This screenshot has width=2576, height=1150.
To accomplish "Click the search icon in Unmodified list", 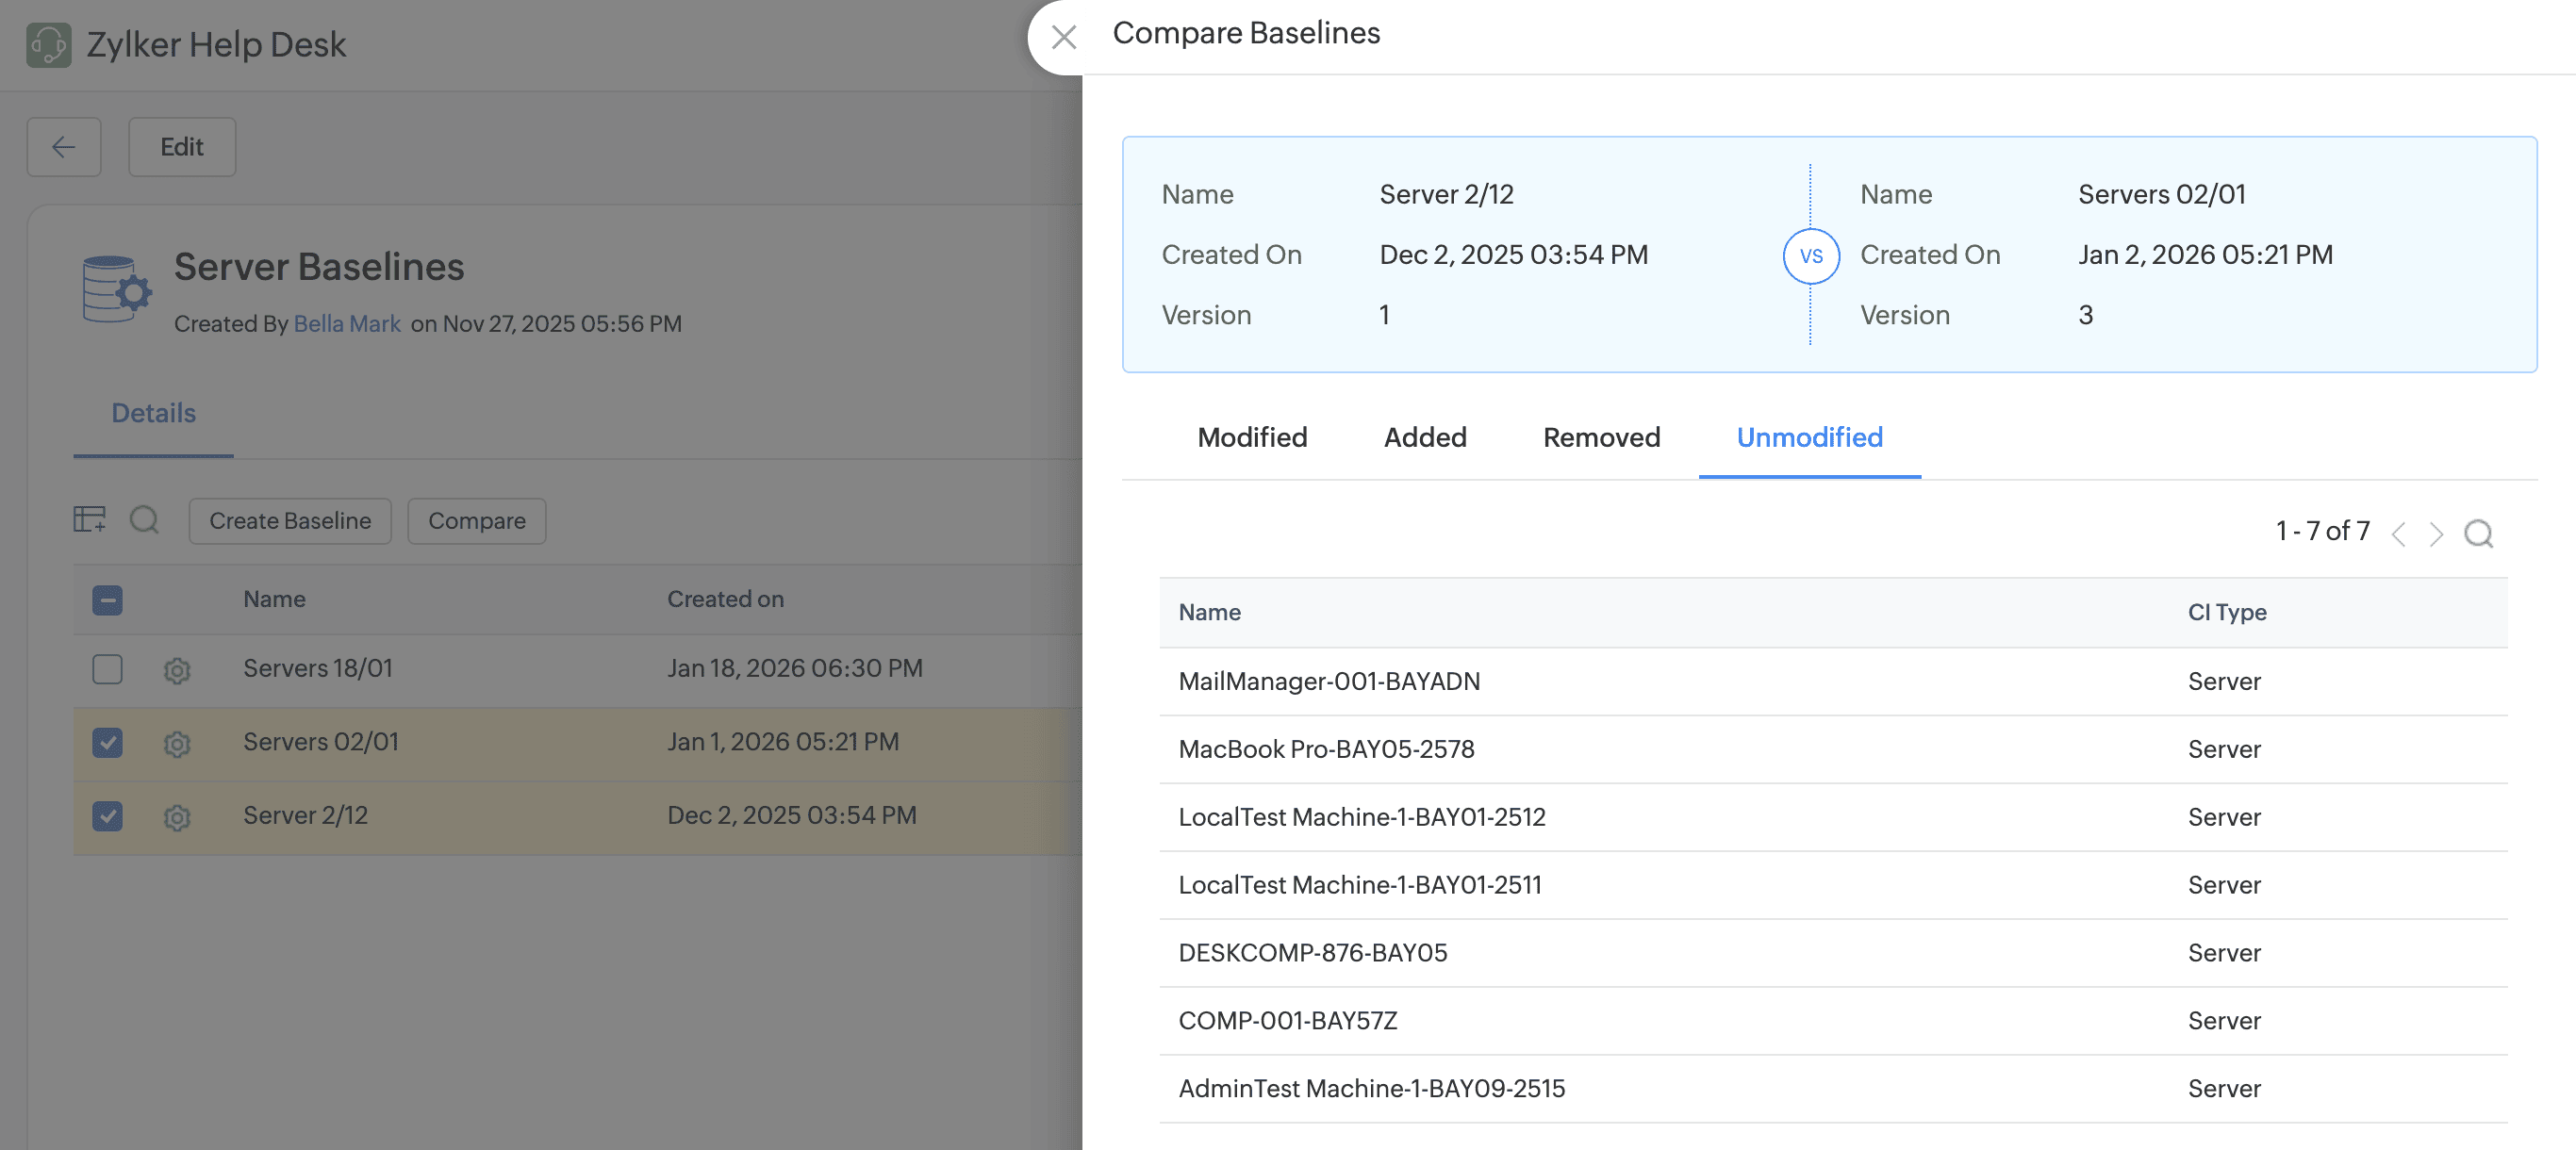I will 2478,533.
